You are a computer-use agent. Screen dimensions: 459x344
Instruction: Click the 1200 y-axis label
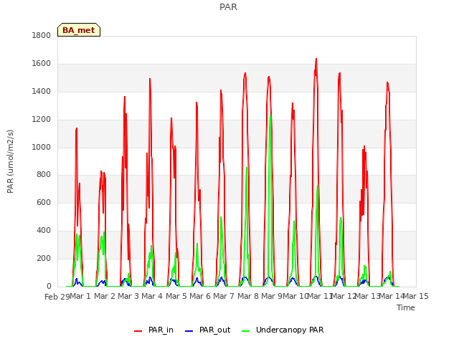[42, 120]
